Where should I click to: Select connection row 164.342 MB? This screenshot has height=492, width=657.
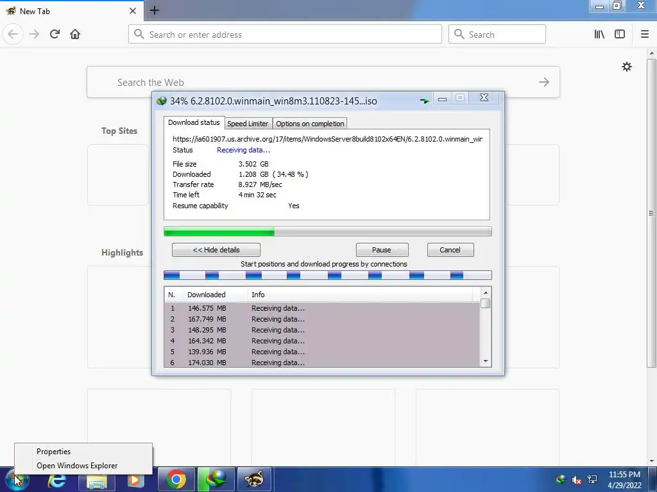322,341
